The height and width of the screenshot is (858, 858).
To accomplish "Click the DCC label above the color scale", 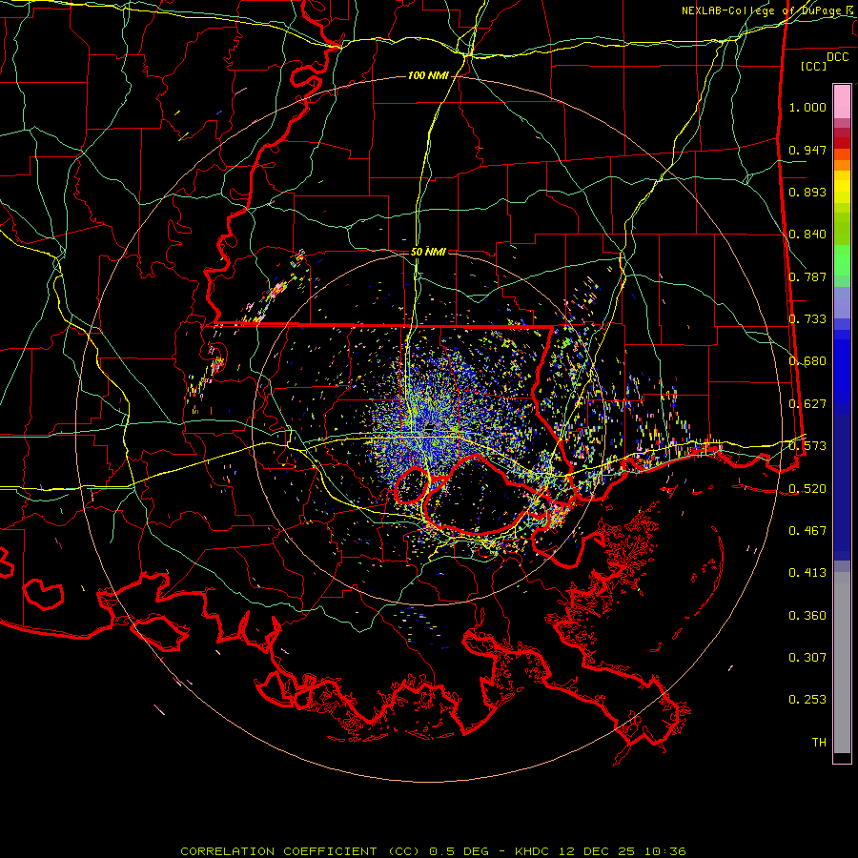I will coord(837,57).
